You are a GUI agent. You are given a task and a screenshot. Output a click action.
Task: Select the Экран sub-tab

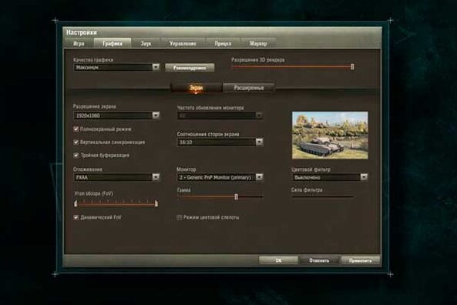coord(197,88)
